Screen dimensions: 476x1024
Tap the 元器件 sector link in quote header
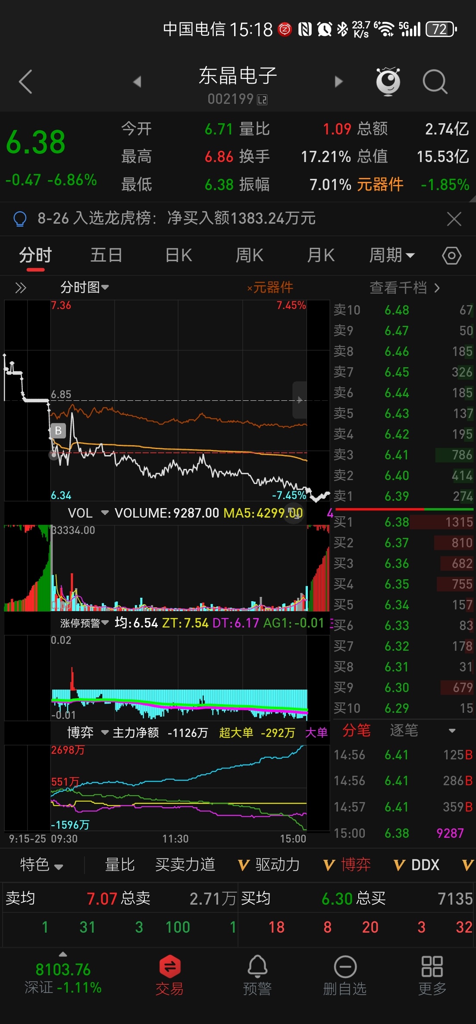pyautogui.click(x=380, y=185)
